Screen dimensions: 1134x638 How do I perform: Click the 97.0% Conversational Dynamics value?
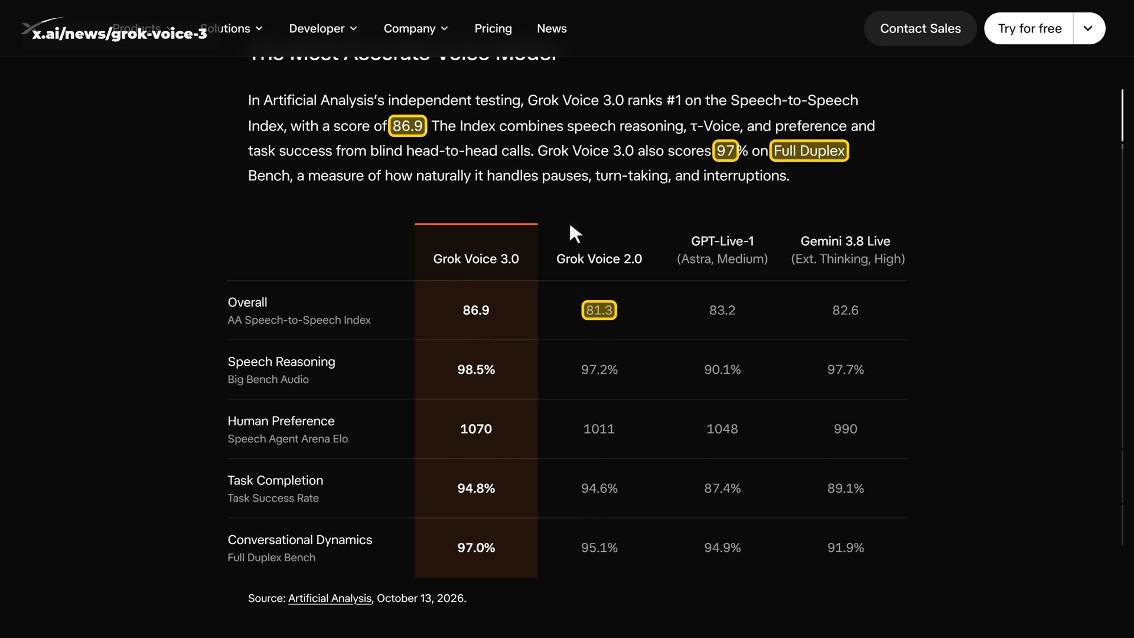click(476, 548)
